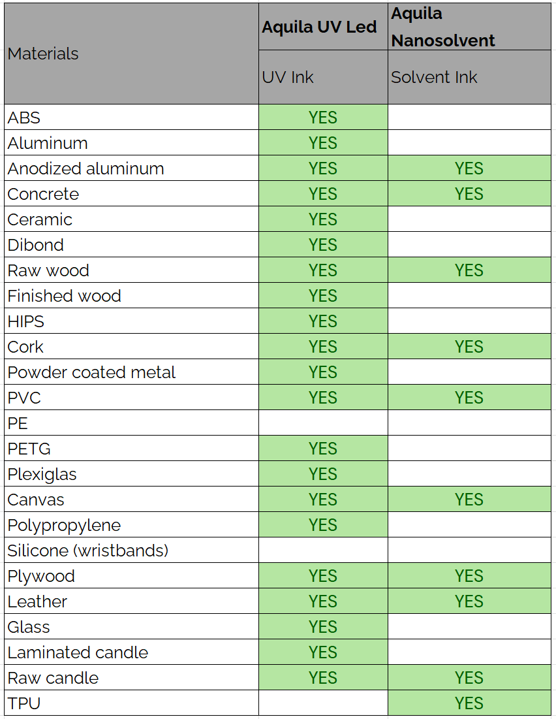Click the UV Ink YES for Glass
The height and width of the screenshot is (719, 556).
click(323, 627)
